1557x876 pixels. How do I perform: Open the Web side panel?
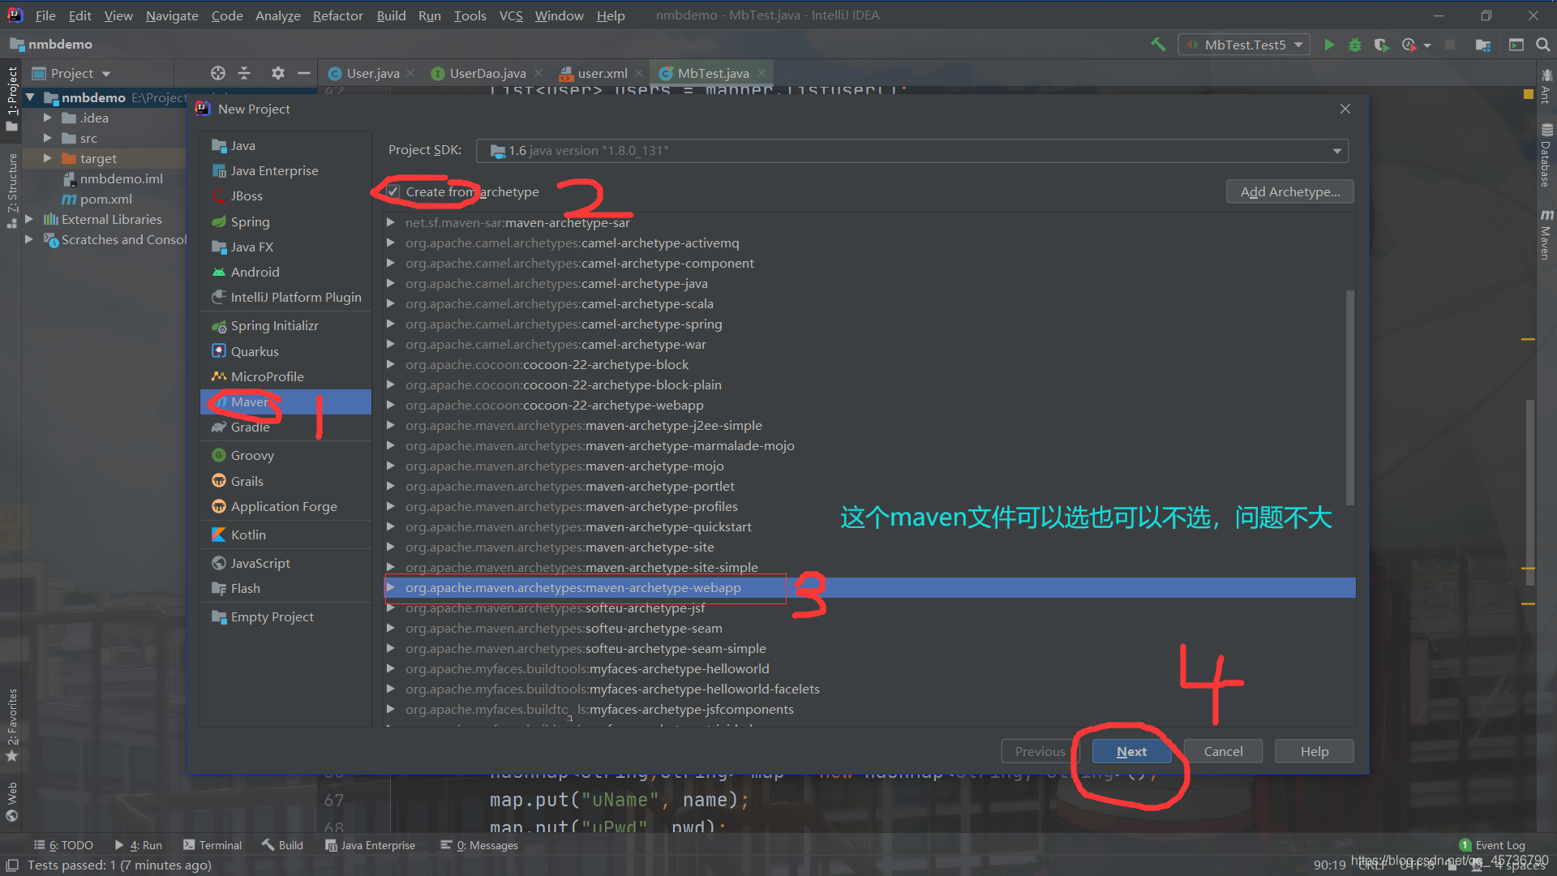pyautogui.click(x=12, y=801)
